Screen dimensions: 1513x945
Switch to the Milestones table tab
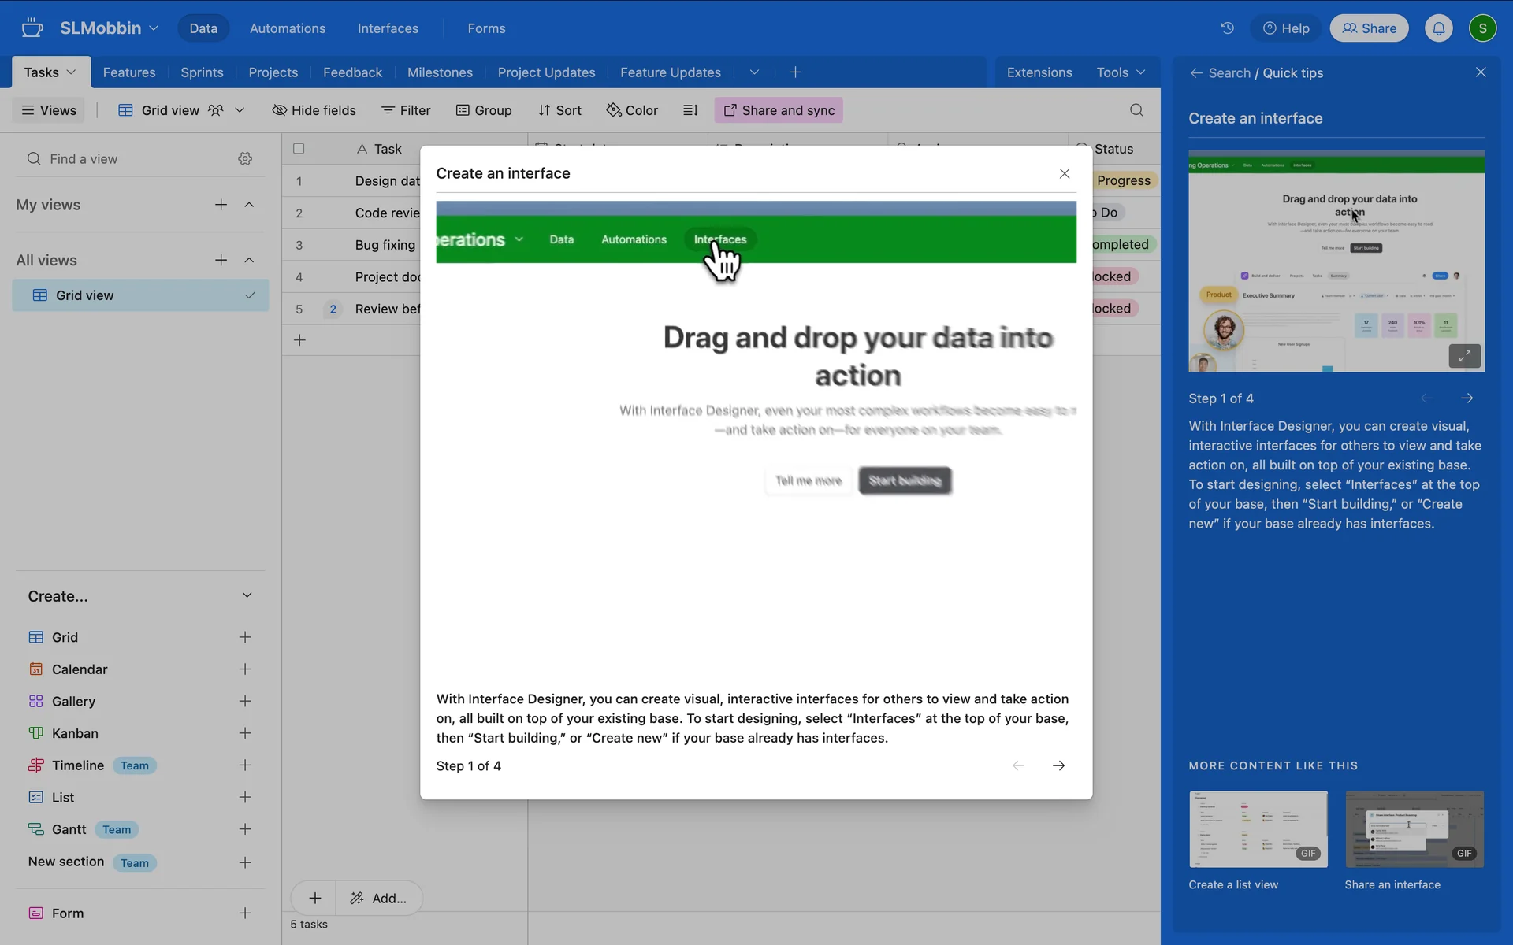(440, 72)
